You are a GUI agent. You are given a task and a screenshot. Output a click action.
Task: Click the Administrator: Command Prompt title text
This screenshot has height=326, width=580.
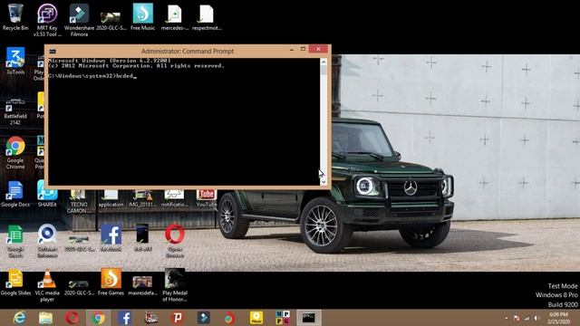point(188,51)
